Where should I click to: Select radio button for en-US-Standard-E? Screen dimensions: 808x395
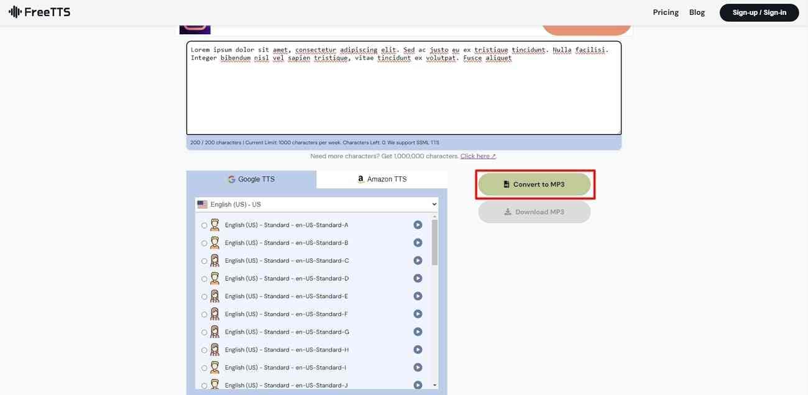(204, 297)
